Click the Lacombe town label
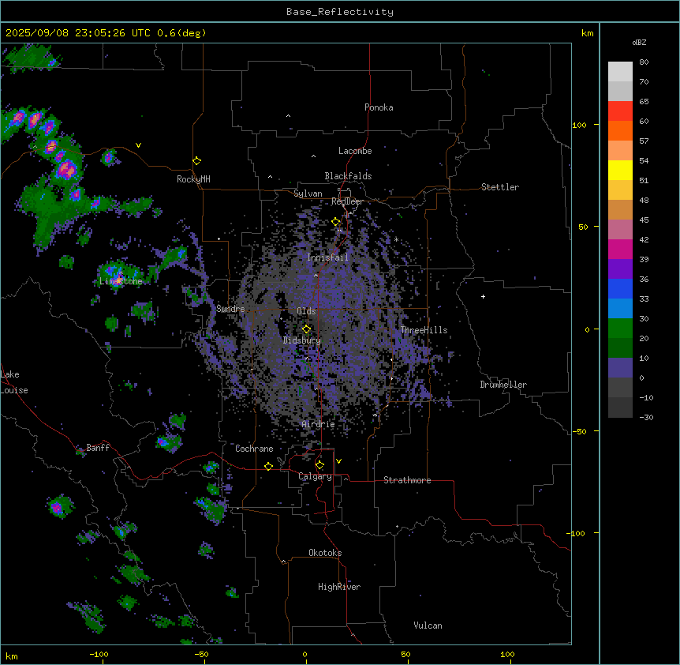The height and width of the screenshot is (665, 680). coord(355,151)
